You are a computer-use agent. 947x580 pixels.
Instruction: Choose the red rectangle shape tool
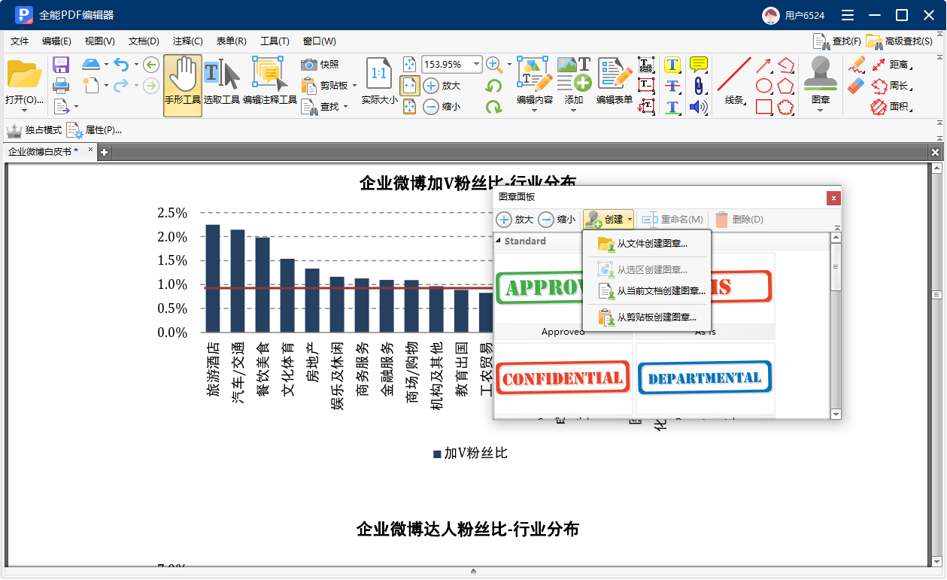pyautogui.click(x=763, y=107)
